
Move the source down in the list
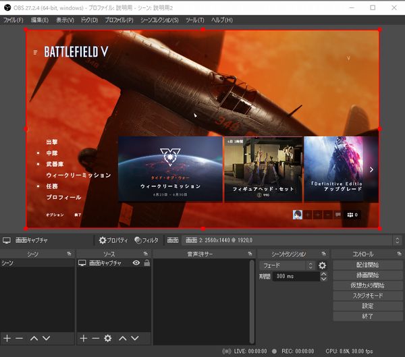point(135,338)
